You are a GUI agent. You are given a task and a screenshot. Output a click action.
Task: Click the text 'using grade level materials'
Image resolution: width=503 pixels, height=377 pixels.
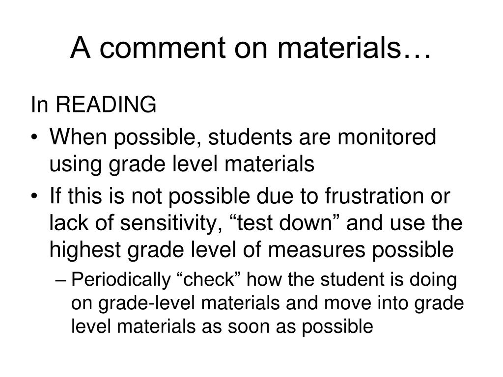pos(182,164)
